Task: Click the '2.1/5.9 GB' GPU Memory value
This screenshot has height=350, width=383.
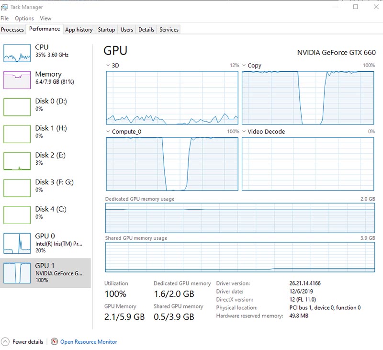Action: pyautogui.click(x=124, y=317)
